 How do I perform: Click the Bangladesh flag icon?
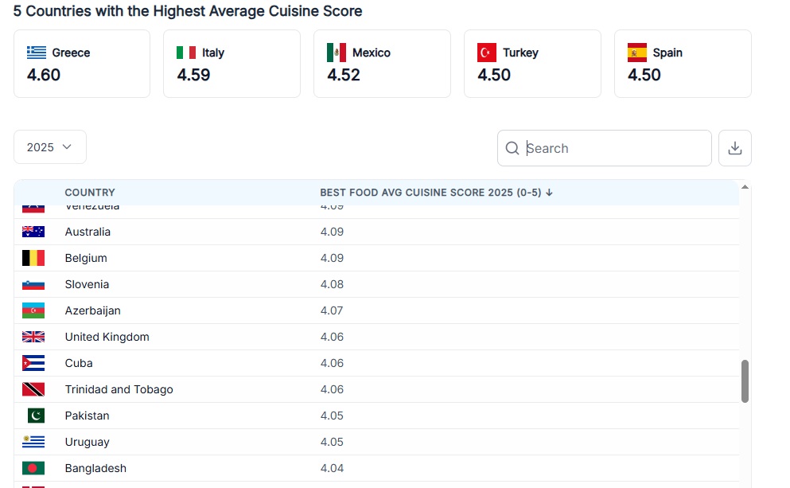click(33, 468)
